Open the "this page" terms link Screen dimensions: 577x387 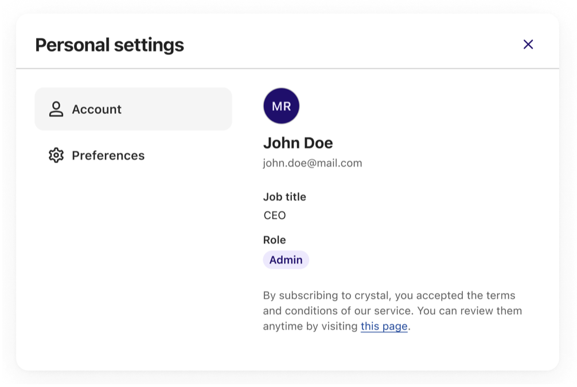point(384,326)
